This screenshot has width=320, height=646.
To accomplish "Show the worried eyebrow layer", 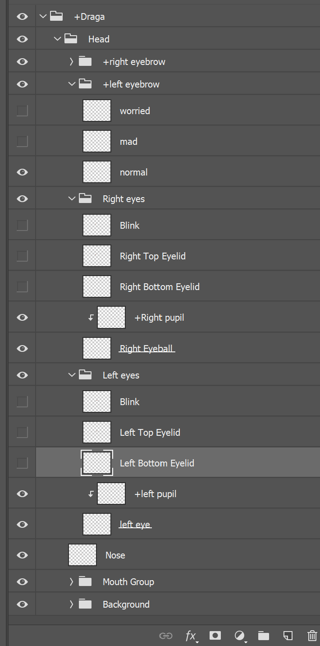I will point(22,111).
